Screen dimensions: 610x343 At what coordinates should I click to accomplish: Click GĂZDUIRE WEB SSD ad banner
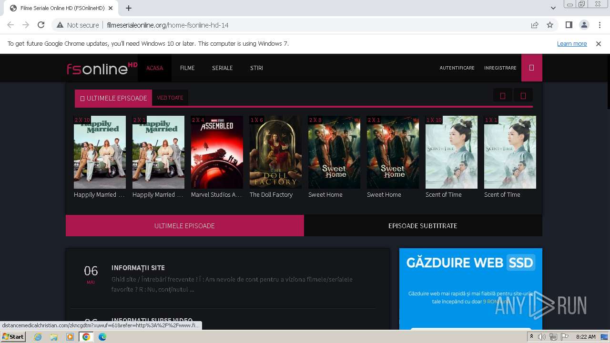coord(471,289)
